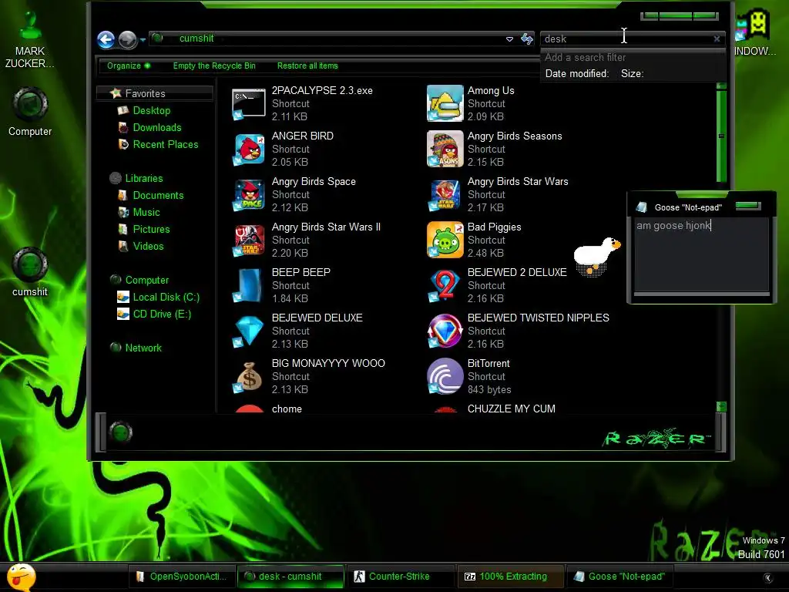Switch to Counter-Strike taskbar item

coord(400,577)
